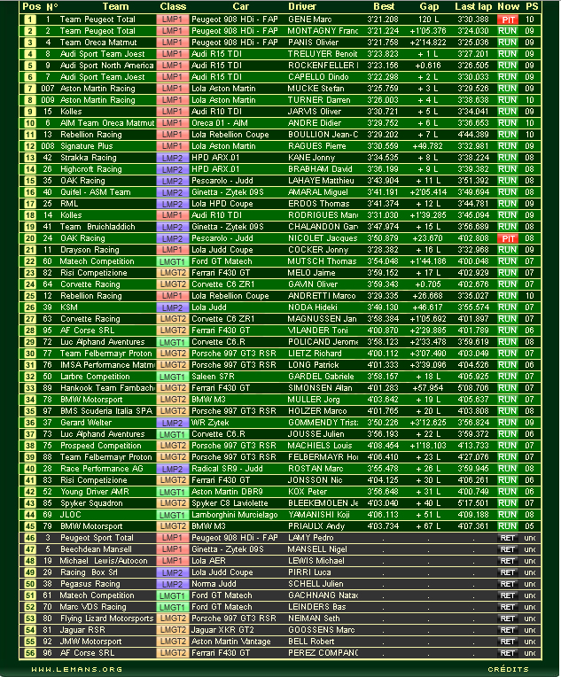Click the RUN status for MONTAGNY Franck
The width and height of the screenshot is (561, 677).
click(x=508, y=31)
